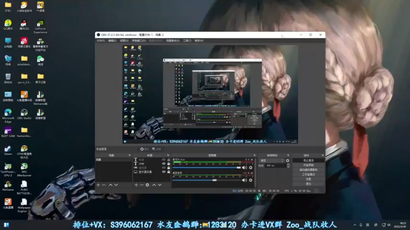Click 开始录制 button
This screenshot has width=410, height=230.
click(x=309, y=165)
